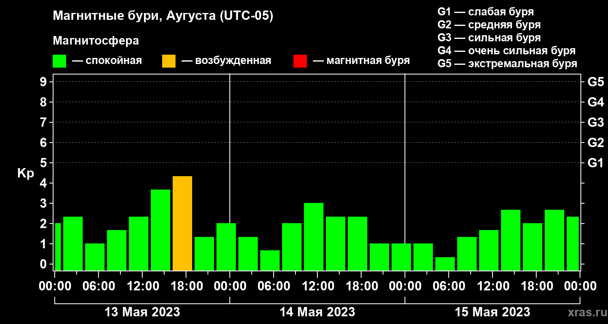608x324 pixels.
Task: Click the shortest bar on 14 May
Action: pyautogui.click(x=270, y=260)
